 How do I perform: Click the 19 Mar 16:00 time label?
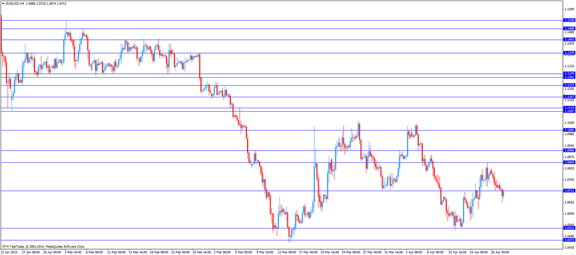click(329, 253)
